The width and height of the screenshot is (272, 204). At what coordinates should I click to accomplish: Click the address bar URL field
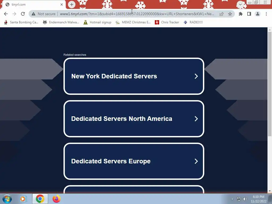[137, 14]
